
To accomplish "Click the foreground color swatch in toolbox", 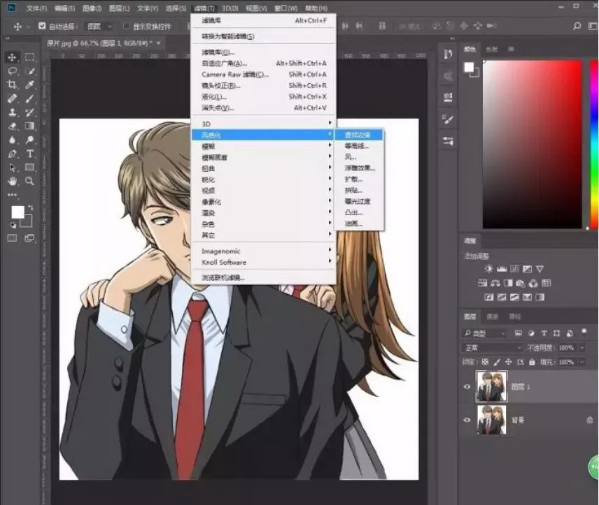I will point(17,212).
